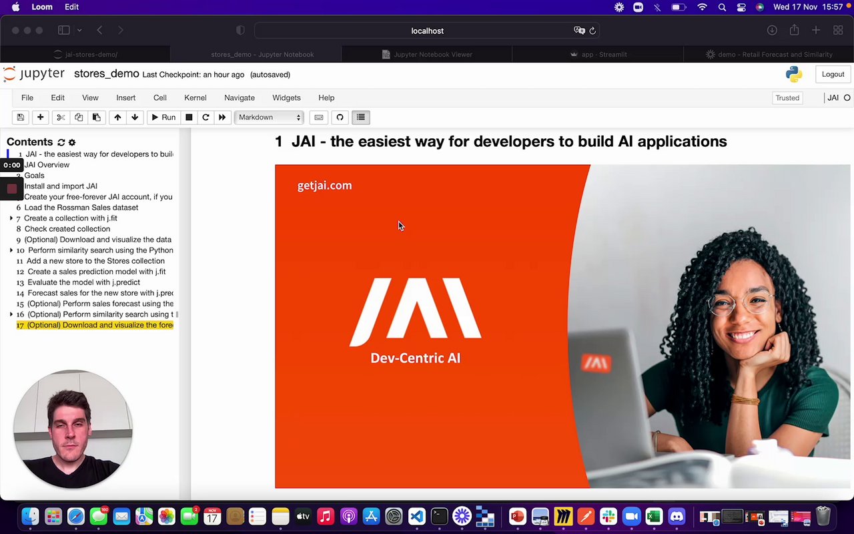Stop the Loom recording red button
854x534 pixels.
(x=12, y=189)
